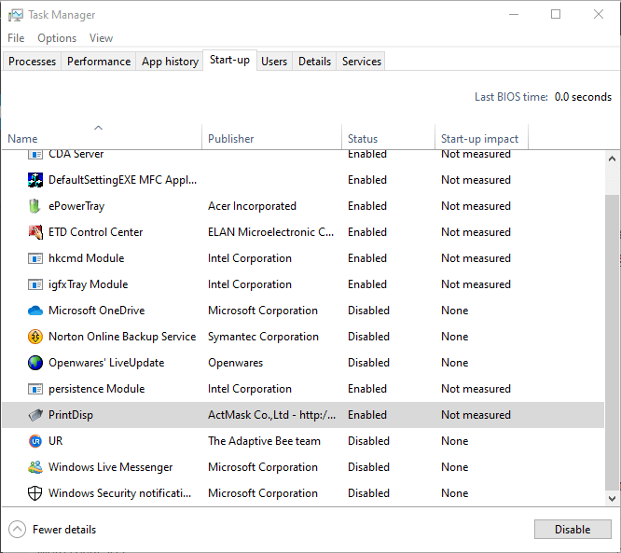Click the ETD Control Center icon
The height and width of the screenshot is (553, 621).
click(34, 232)
